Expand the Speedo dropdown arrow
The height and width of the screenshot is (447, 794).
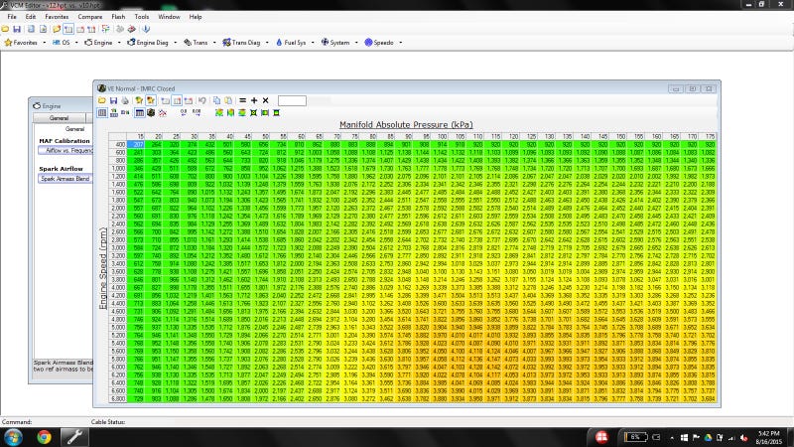coord(401,43)
